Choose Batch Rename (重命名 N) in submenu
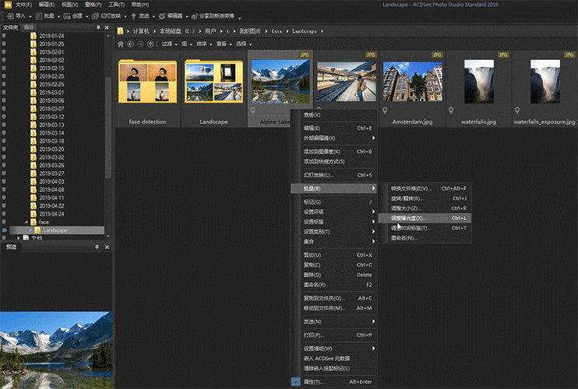 (x=425, y=238)
